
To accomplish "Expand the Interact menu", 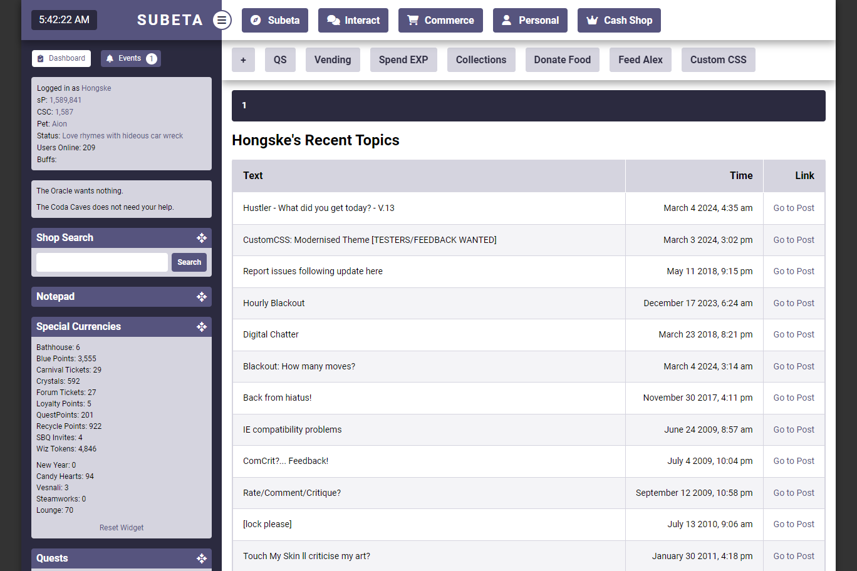I will (353, 20).
